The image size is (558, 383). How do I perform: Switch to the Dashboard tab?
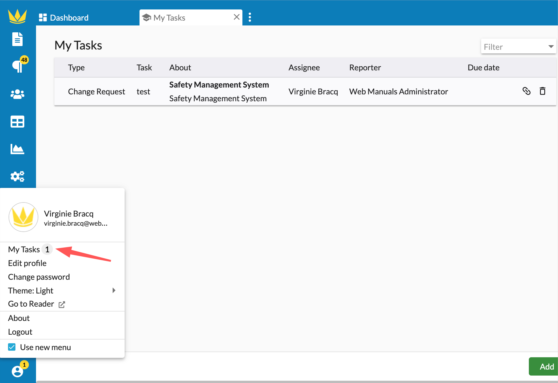point(64,18)
